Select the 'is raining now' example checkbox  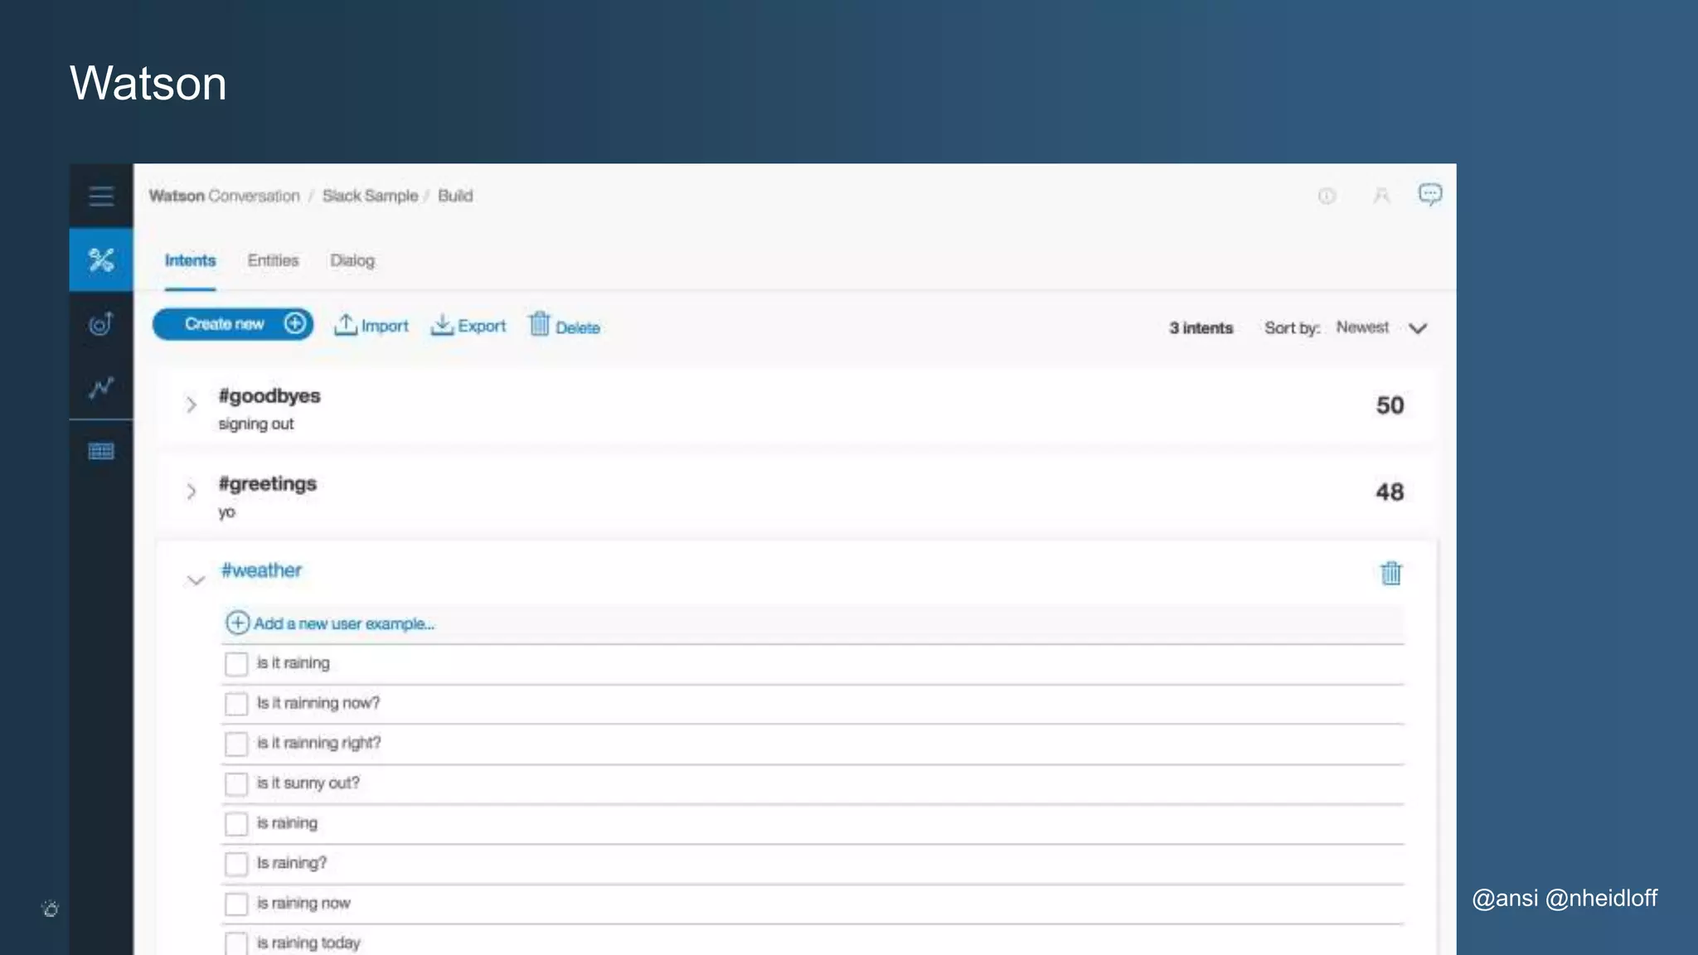(x=236, y=904)
